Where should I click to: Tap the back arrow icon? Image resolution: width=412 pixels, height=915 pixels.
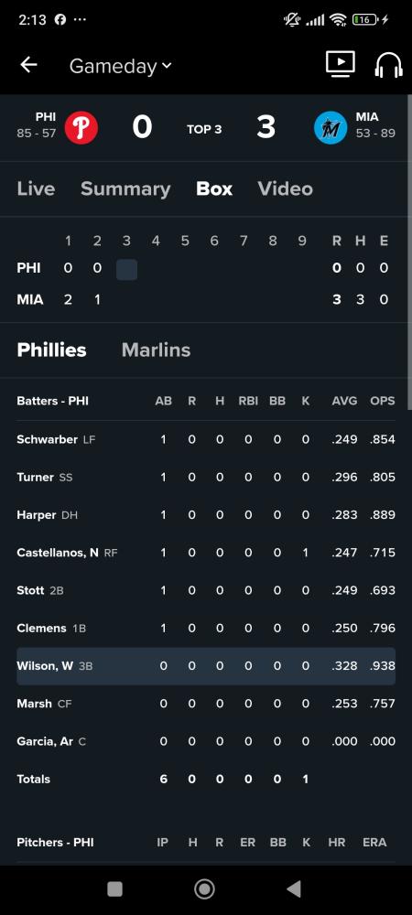[28, 65]
